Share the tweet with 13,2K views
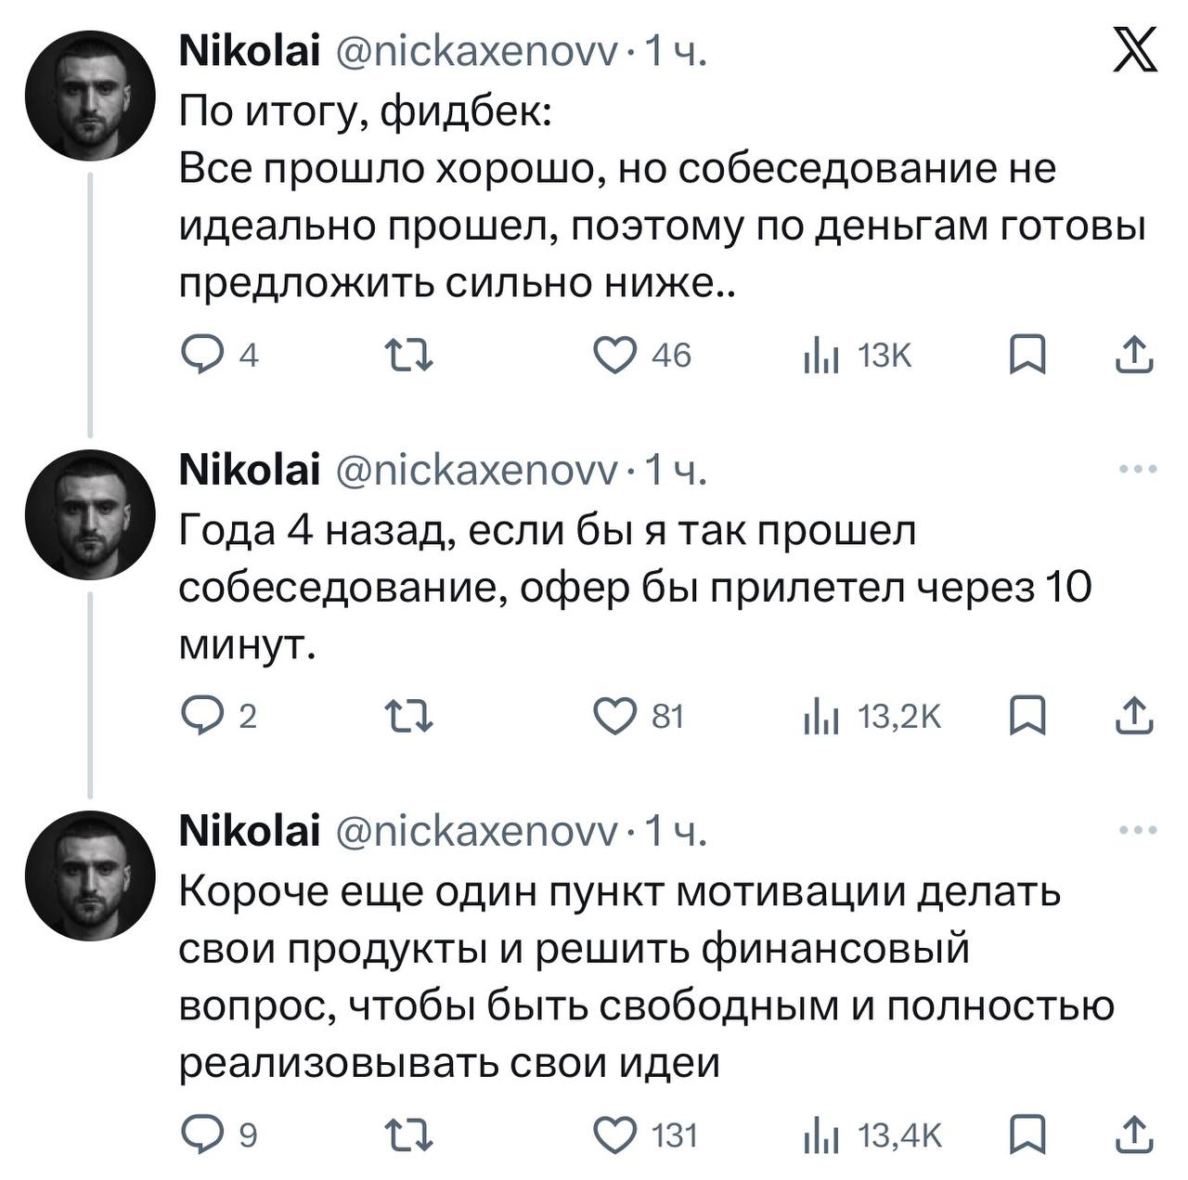The image size is (1188, 1180). (x=1134, y=717)
